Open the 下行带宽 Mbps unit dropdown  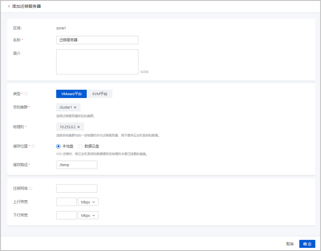pyautogui.click(x=88, y=215)
